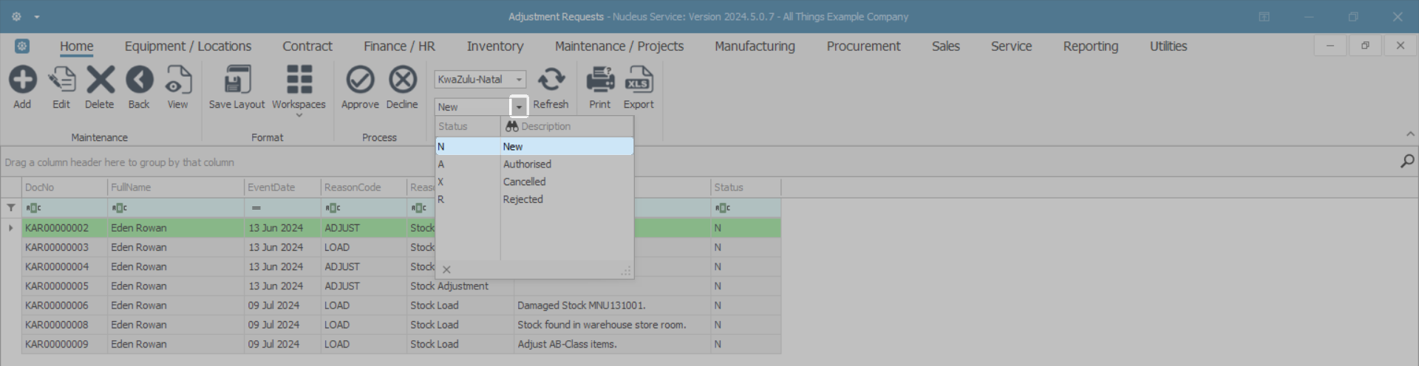
Task: Open the Inventory menu tab
Action: (x=494, y=46)
